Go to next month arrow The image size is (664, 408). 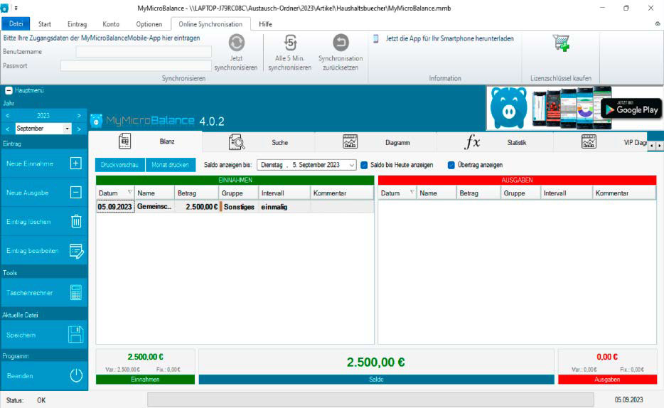[79, 129]
